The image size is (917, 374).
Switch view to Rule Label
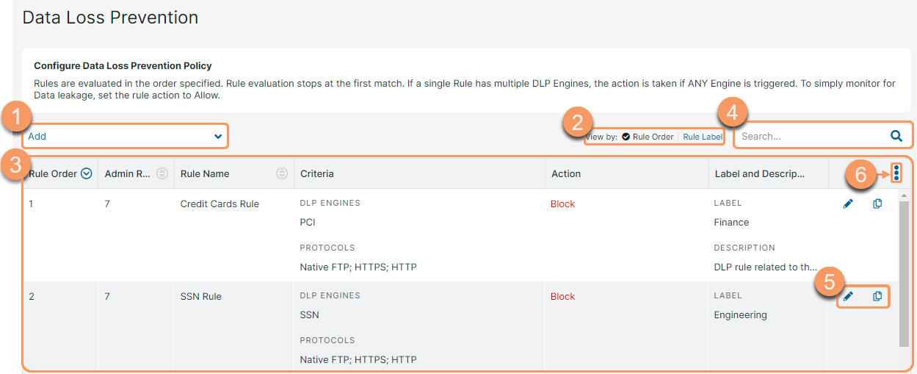(702, 137)
